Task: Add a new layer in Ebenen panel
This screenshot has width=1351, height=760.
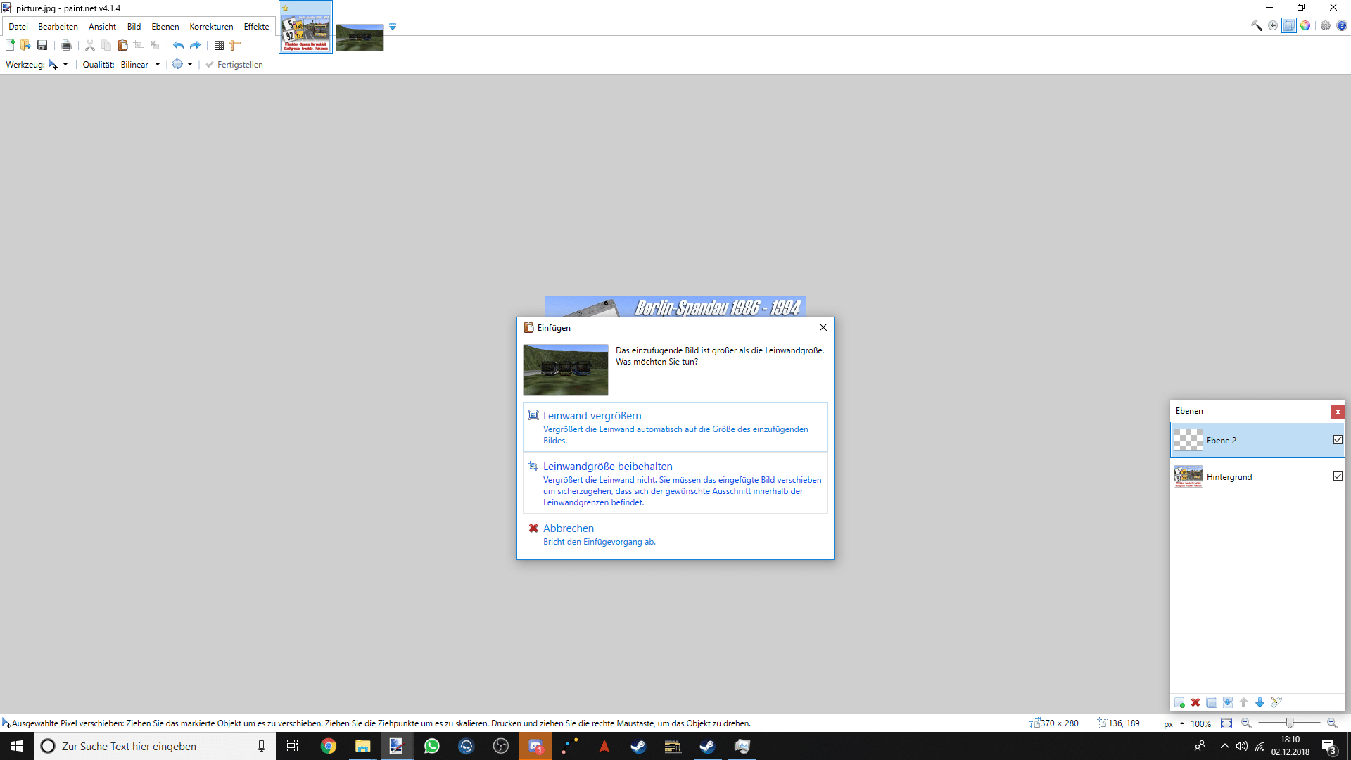Action: pos(1179,702)
